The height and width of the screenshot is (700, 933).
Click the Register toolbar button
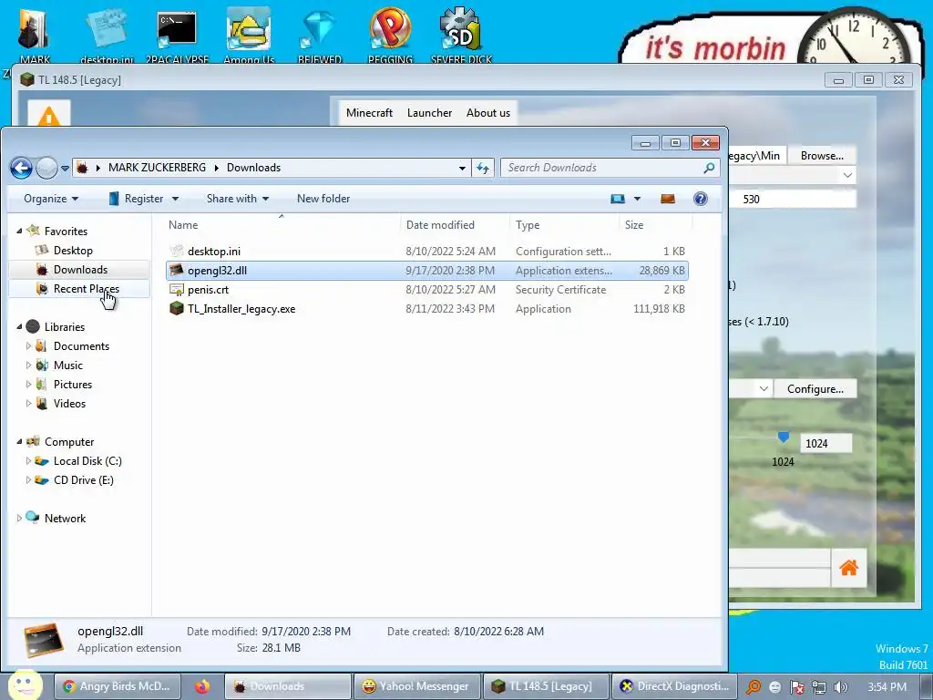click(136, 199)
